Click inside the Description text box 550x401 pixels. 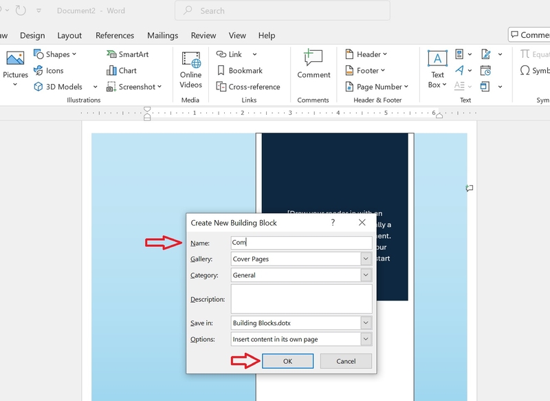[x=301, y=299]
